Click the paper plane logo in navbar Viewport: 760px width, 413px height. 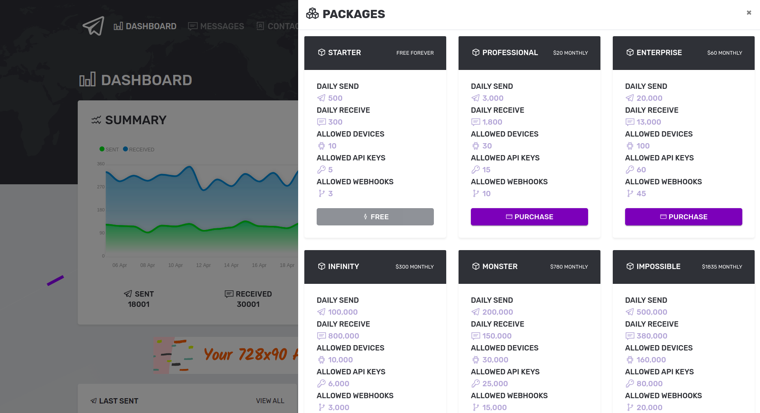click(93, 26)
